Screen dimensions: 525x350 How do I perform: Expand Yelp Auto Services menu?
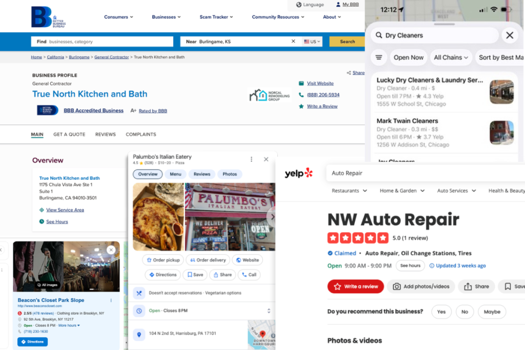point(456,191)
